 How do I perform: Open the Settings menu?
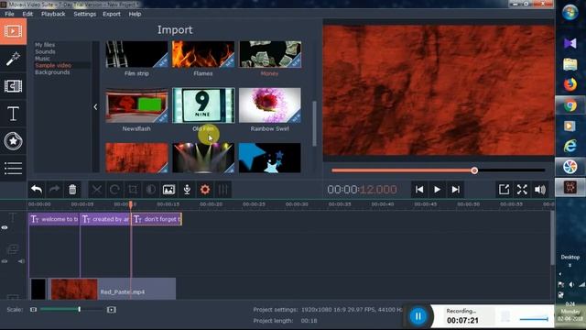pyautogui.click(x=85, y=14)
